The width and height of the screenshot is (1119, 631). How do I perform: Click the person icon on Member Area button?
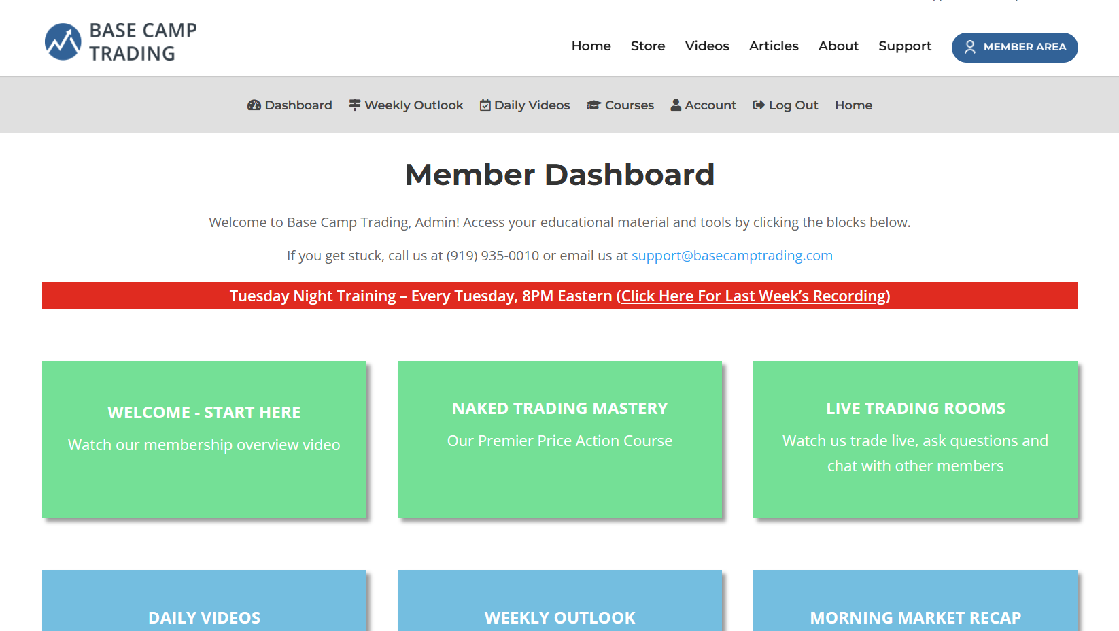pyautogui.click(x=971, y=48)
